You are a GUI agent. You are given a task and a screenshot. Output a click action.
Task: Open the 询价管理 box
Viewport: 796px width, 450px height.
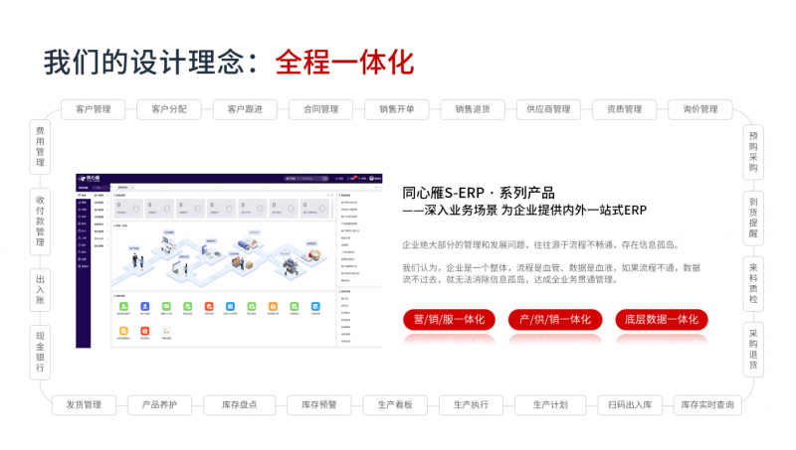(x=700, y=109)
